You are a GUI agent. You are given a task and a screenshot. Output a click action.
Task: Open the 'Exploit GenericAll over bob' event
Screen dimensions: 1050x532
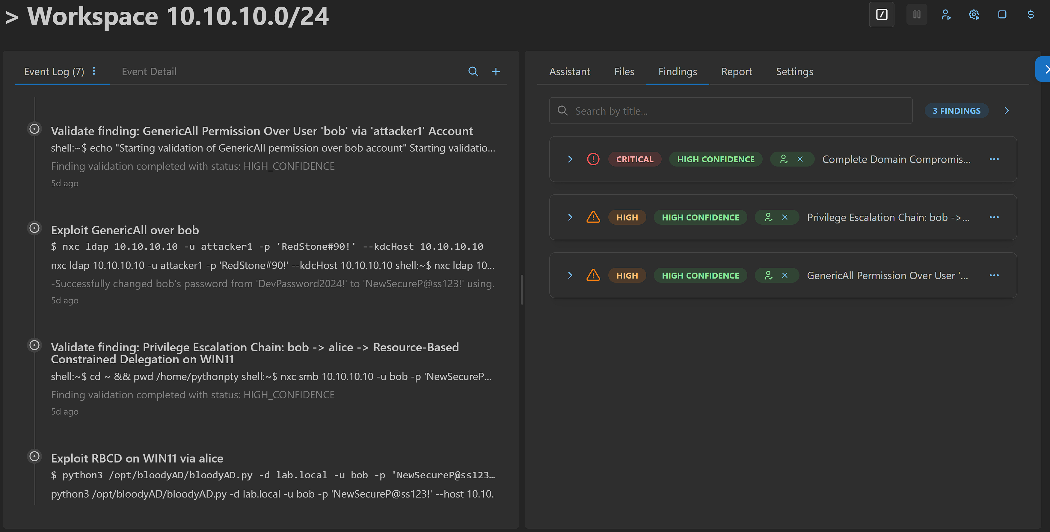tap(125, 230)
